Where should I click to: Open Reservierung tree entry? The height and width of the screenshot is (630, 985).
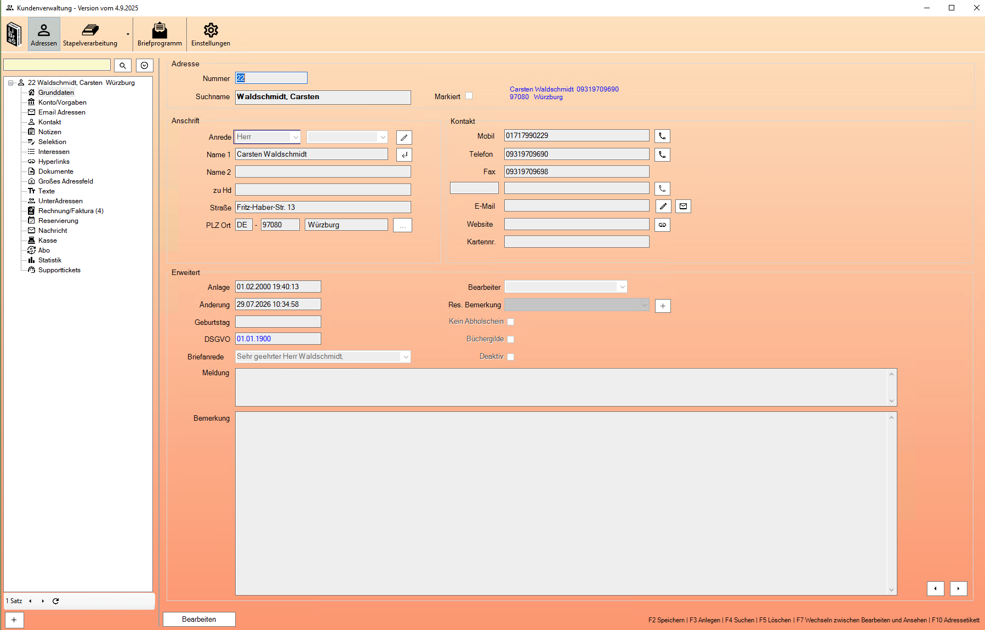click(58, 221)
